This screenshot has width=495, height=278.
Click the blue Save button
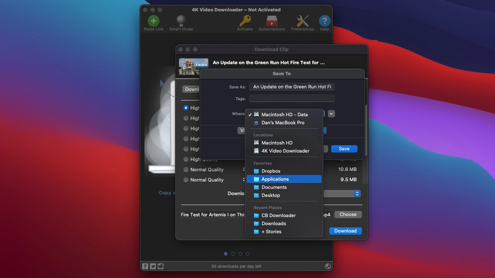344,149
